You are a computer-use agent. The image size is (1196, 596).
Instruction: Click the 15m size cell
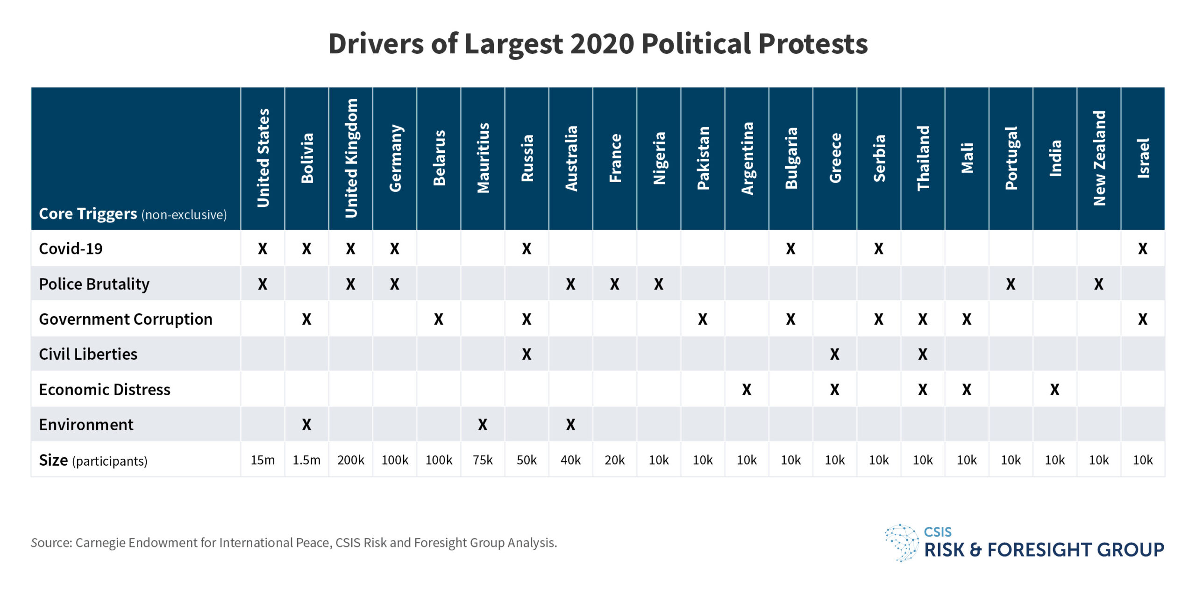(x=263, y=460)
